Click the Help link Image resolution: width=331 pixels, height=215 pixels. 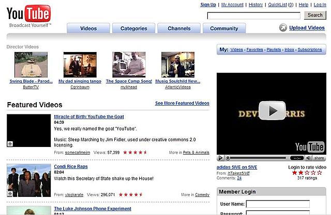pos(304,5)
